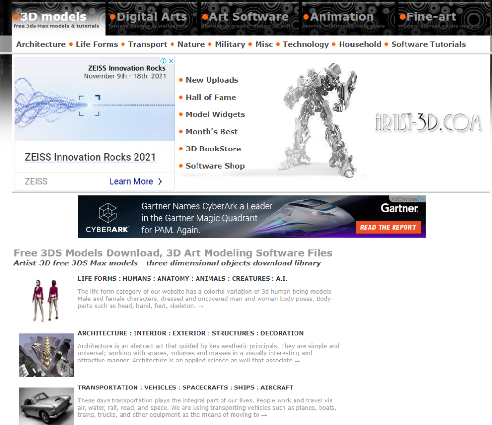
Task: Open the New Uploads link
Action: coord(212,80)
